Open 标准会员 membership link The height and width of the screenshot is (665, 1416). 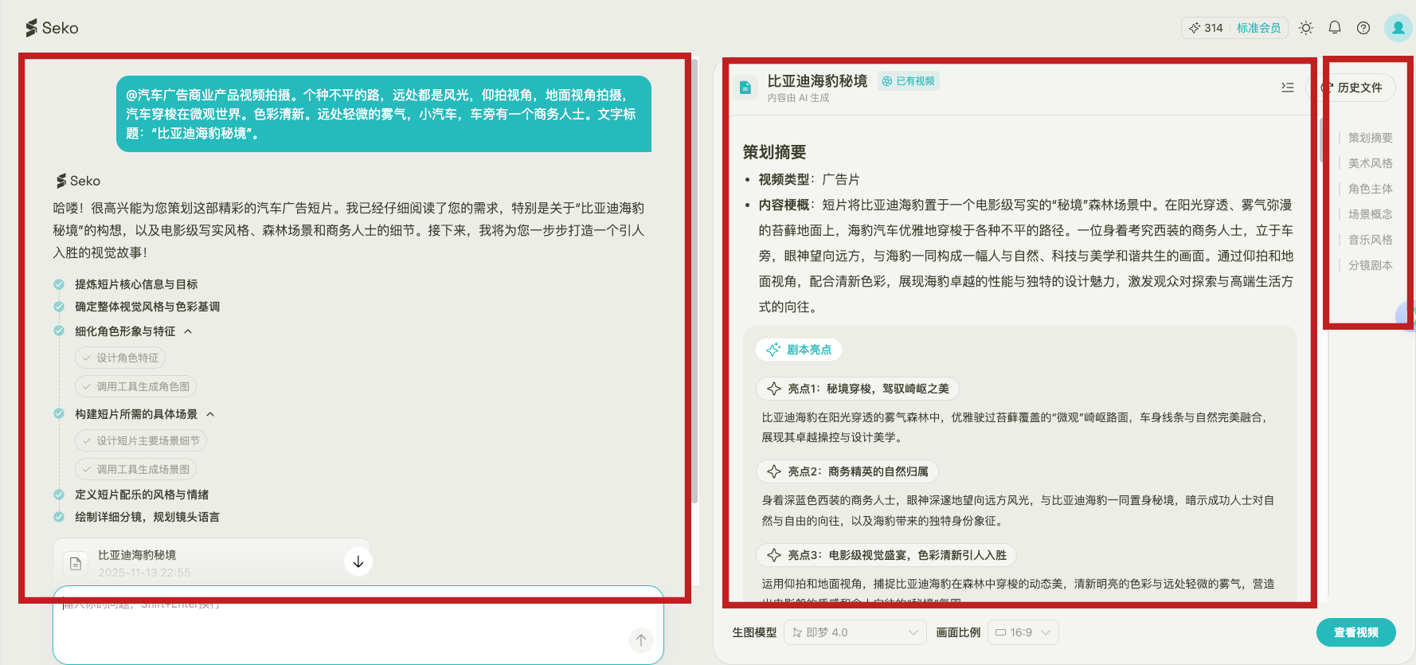1258,28
